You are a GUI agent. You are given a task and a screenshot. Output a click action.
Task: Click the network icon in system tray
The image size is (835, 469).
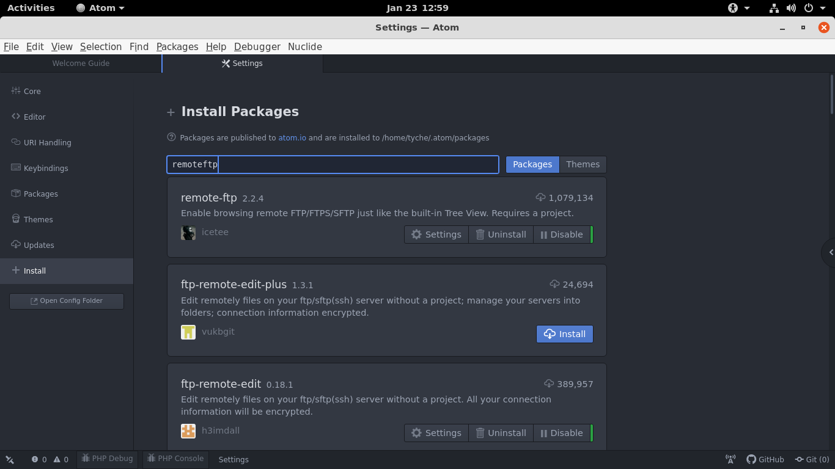pos(774,8)
